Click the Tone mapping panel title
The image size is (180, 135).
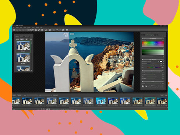pyautogui.click(x=149, y=35)
